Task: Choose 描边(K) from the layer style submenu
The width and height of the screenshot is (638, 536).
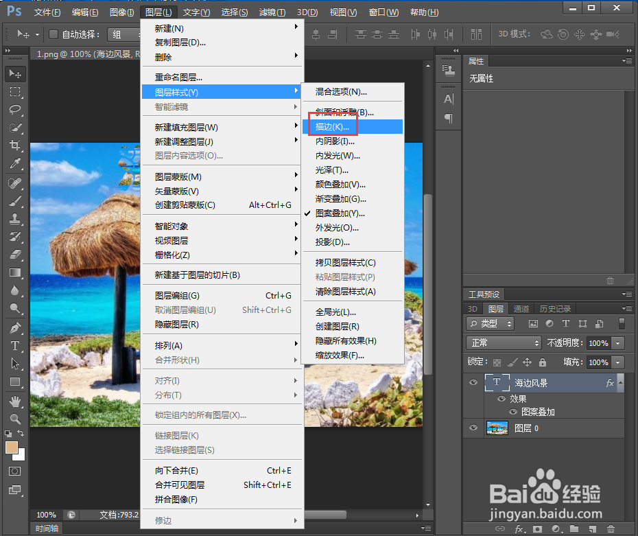Action: click(x=332, y=127)
